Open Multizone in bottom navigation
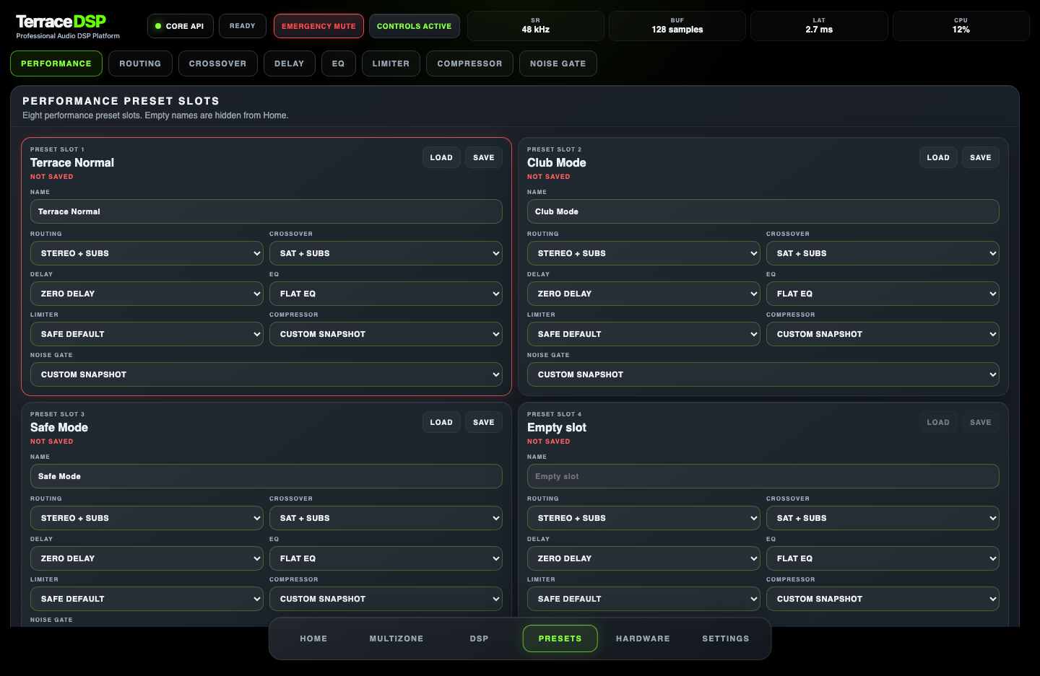This screenshot has height=676, width=1040. click(396, 638)
